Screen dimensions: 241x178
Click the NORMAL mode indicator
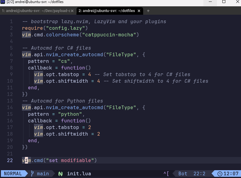13,173
